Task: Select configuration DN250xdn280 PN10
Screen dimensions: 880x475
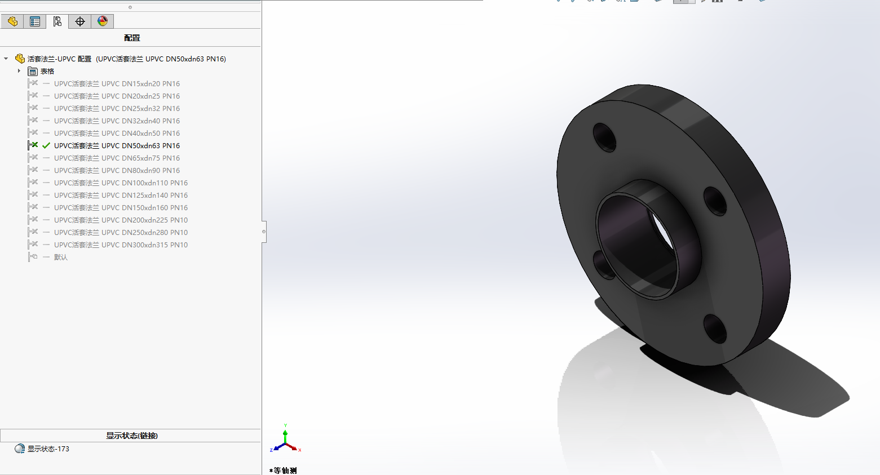Action: pos(121,232)
